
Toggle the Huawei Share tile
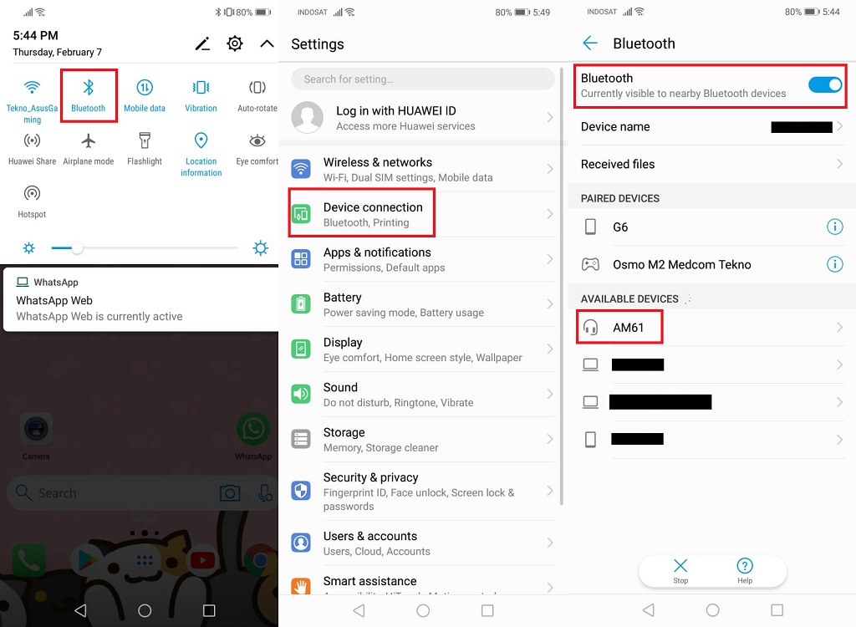click(33, 149)
